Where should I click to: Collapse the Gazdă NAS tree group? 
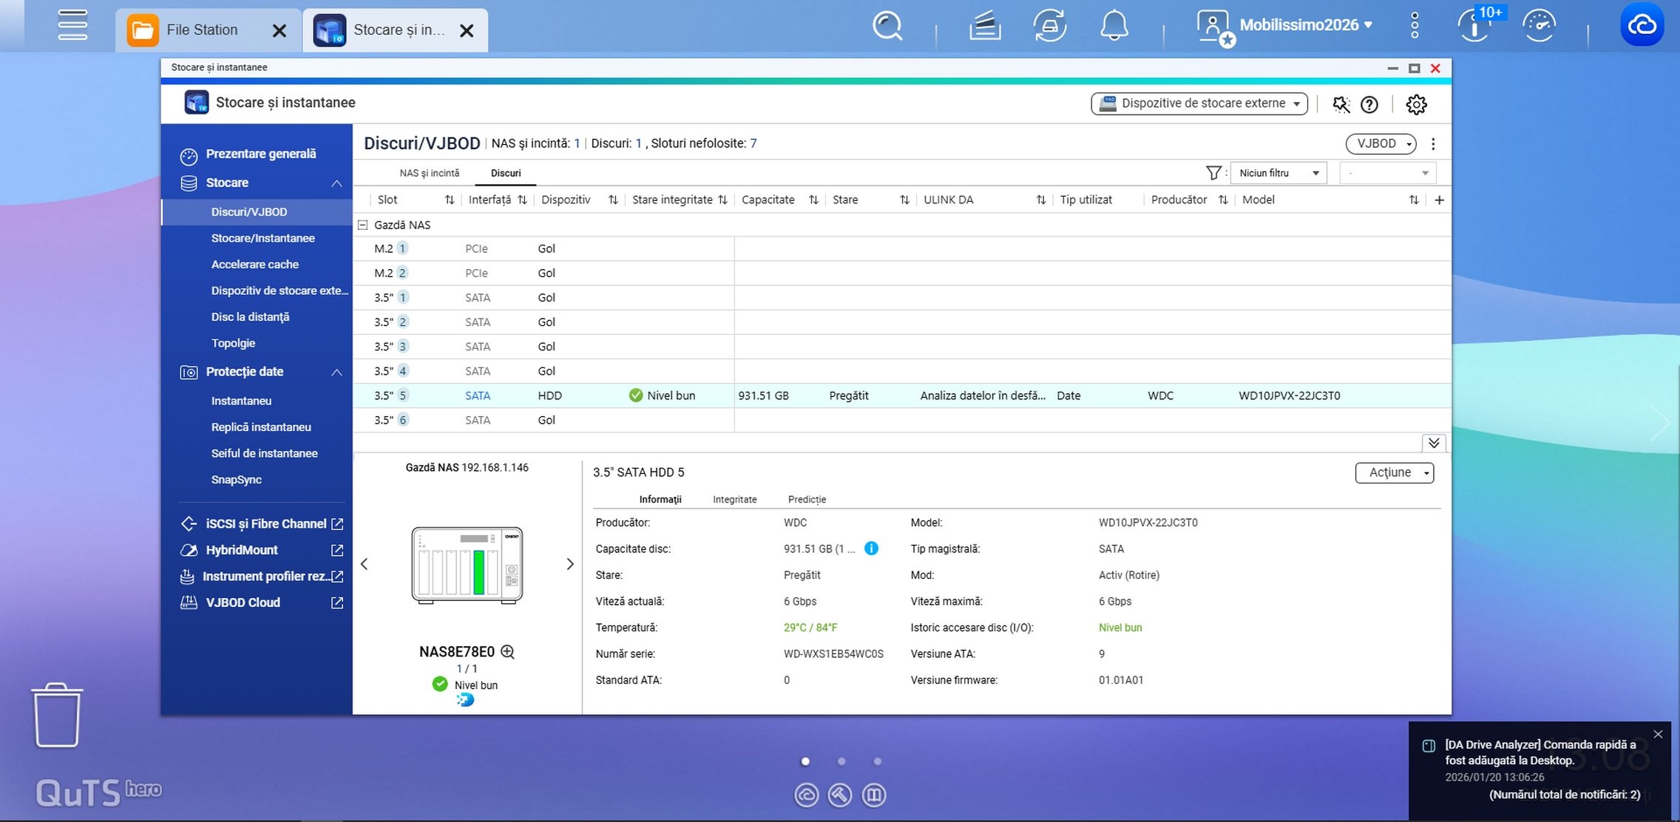point(363,225)
